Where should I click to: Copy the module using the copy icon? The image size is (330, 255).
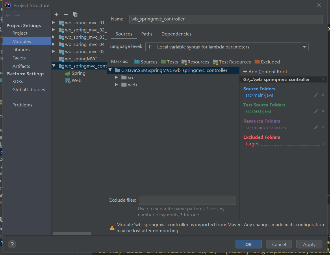tap(75, 14)
